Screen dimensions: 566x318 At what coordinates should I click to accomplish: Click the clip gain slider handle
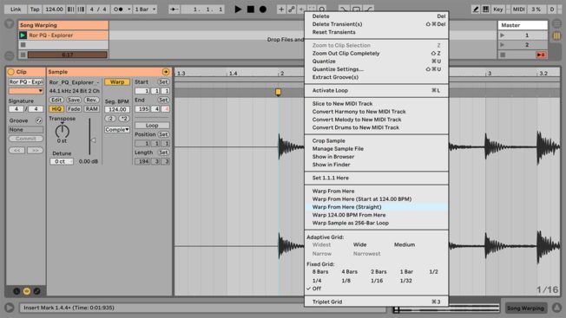coord(93,140)
